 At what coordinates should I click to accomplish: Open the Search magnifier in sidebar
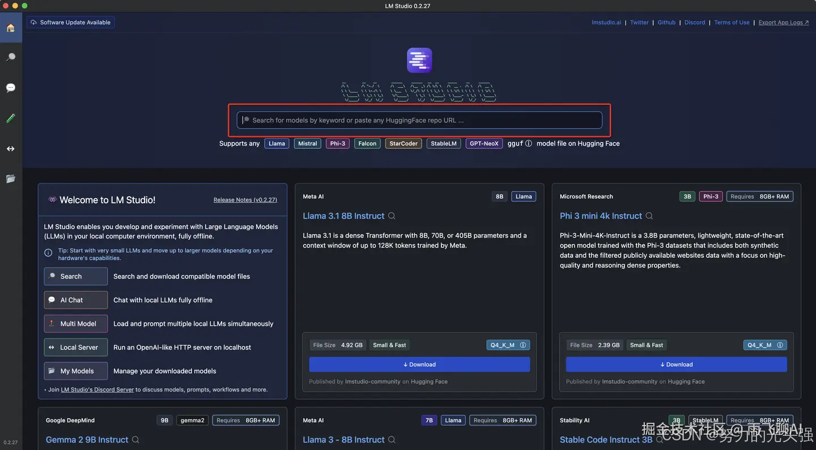click(11, 58)
